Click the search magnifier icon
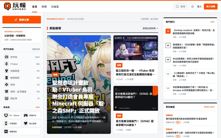Image resolution: width=221 pixels, height=138 pixels. [177, 6]
